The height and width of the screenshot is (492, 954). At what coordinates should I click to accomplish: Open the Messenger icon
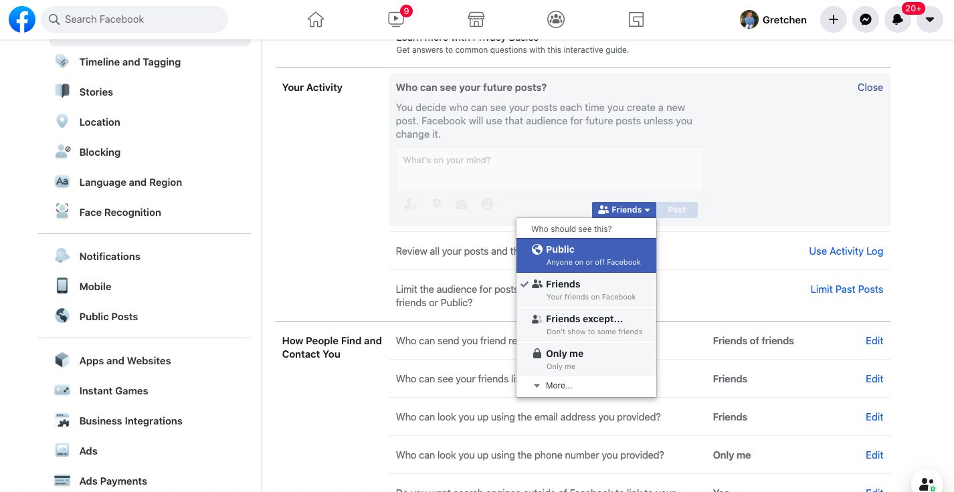pos(866,20)
